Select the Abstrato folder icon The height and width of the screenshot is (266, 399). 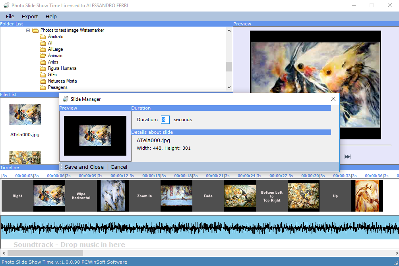pyautogui.click(x=43, y=37)
